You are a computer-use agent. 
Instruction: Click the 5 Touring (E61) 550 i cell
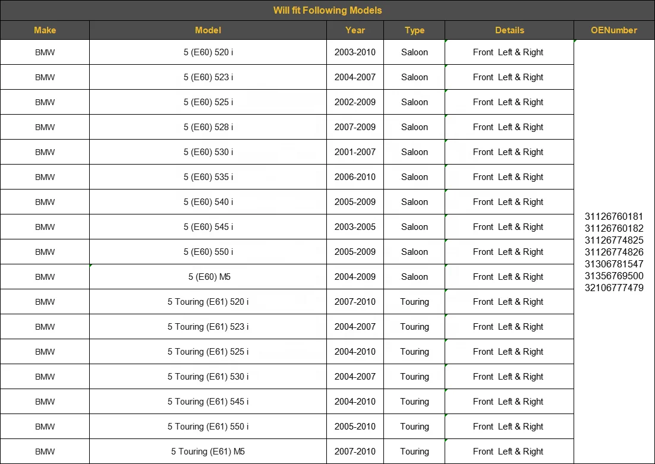[x=208, y=427]
